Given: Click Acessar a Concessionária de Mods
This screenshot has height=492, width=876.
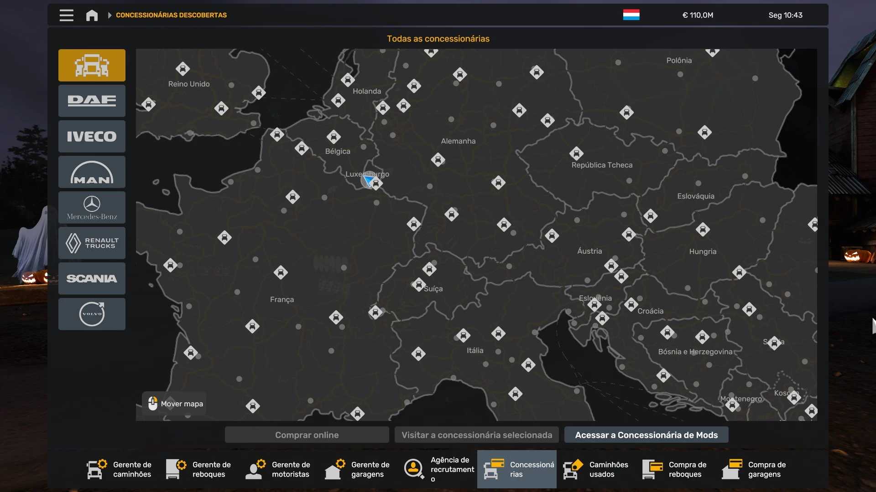Looking at the screenshot, I should click(646, 435).
